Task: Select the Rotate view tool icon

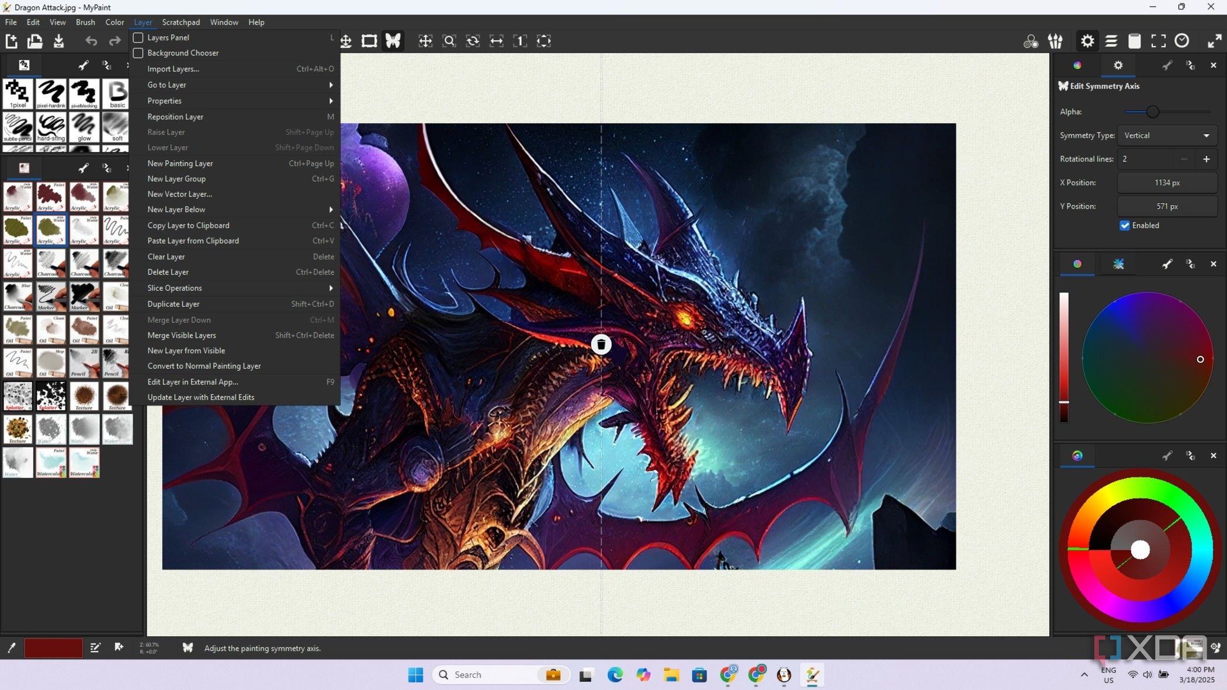Action: 473,41
